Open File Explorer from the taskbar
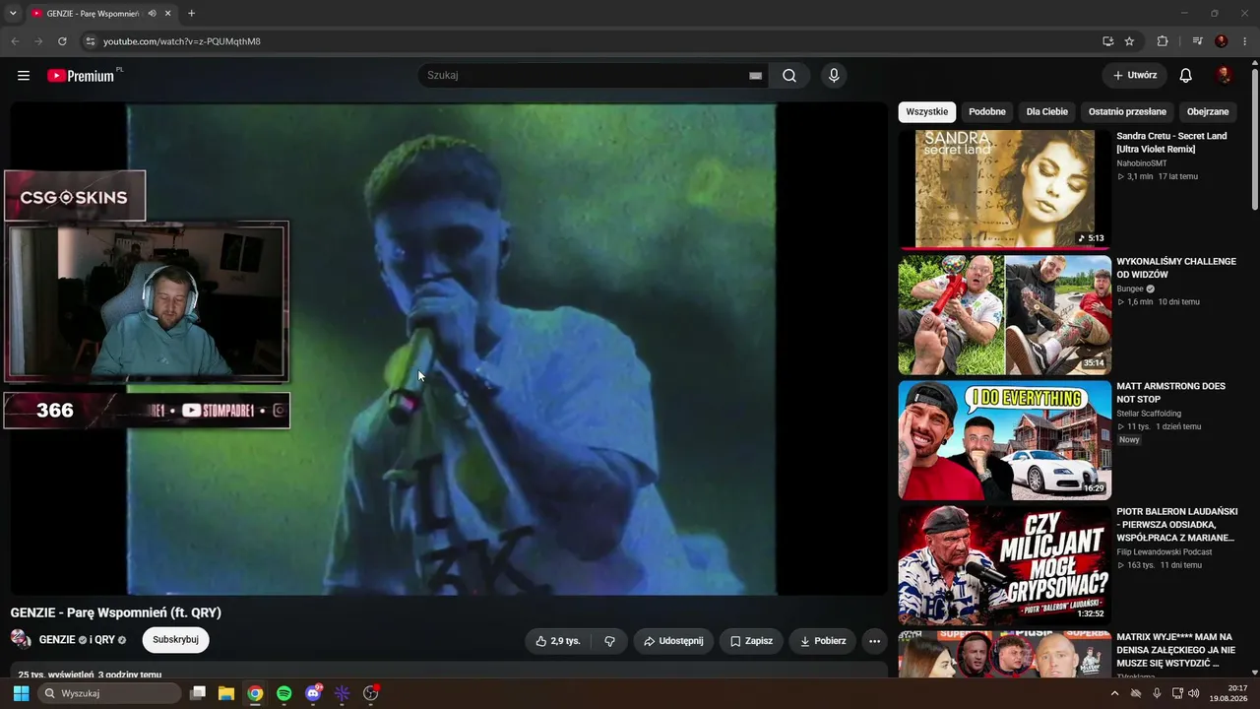The height and width of the screenshot is (709, 1260). [226, 693]
